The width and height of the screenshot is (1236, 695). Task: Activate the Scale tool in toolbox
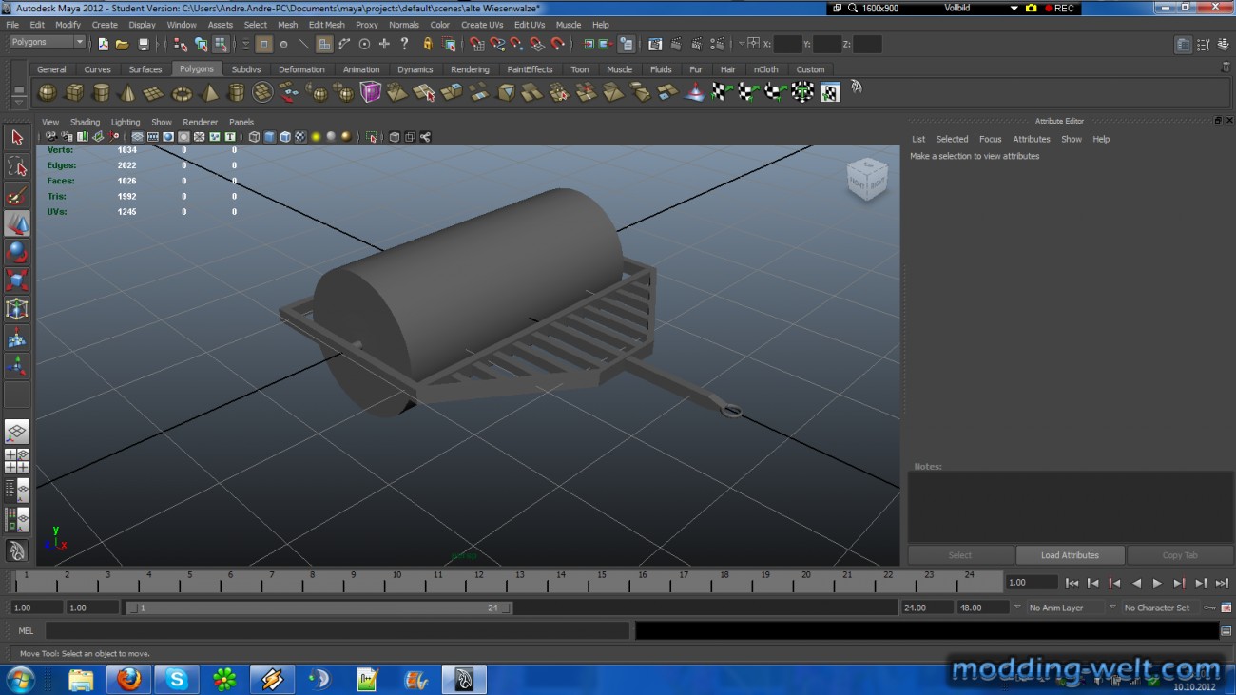pos(17,280)
